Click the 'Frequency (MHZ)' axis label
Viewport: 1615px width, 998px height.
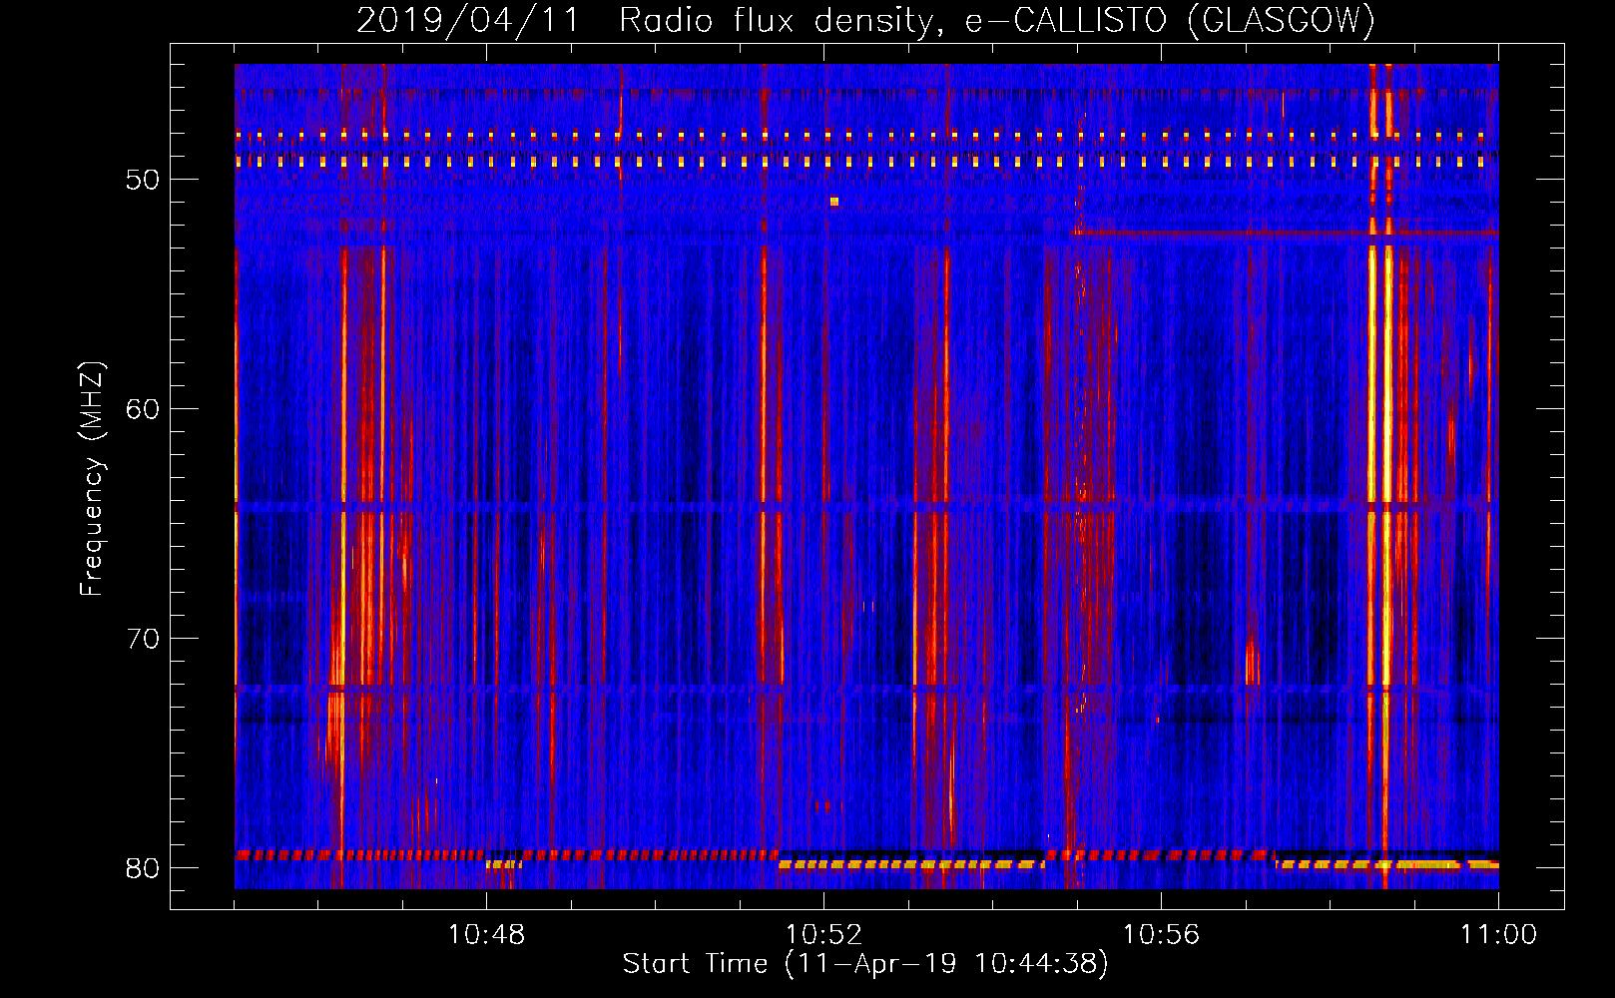click(x=92, y=479)
